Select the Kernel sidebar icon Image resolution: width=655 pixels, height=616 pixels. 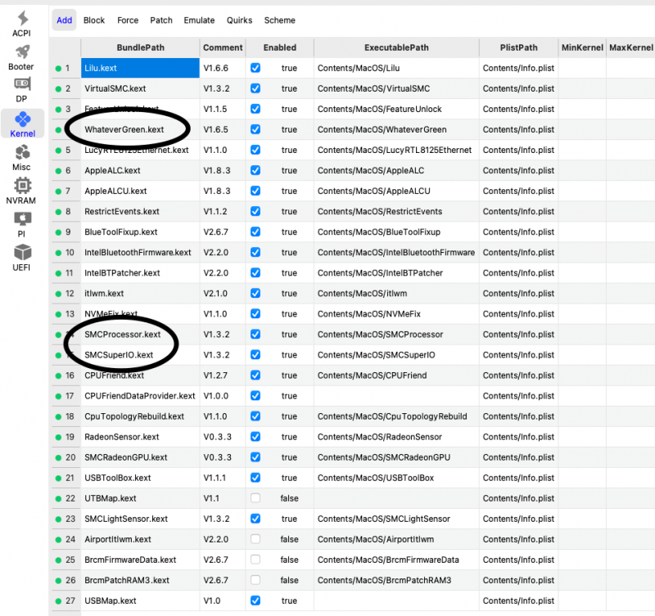tap(23, 119)
